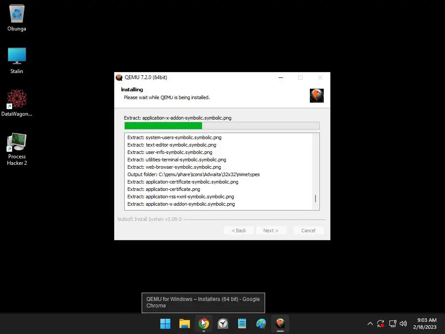Click the QEMU installer taskbar icon
This screenshot has width=445, height=334.
tap(280, 324)
